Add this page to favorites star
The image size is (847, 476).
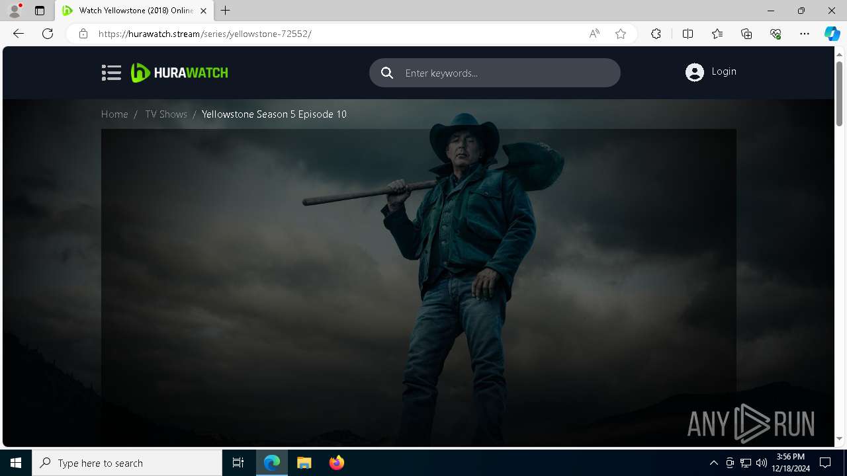621,34
